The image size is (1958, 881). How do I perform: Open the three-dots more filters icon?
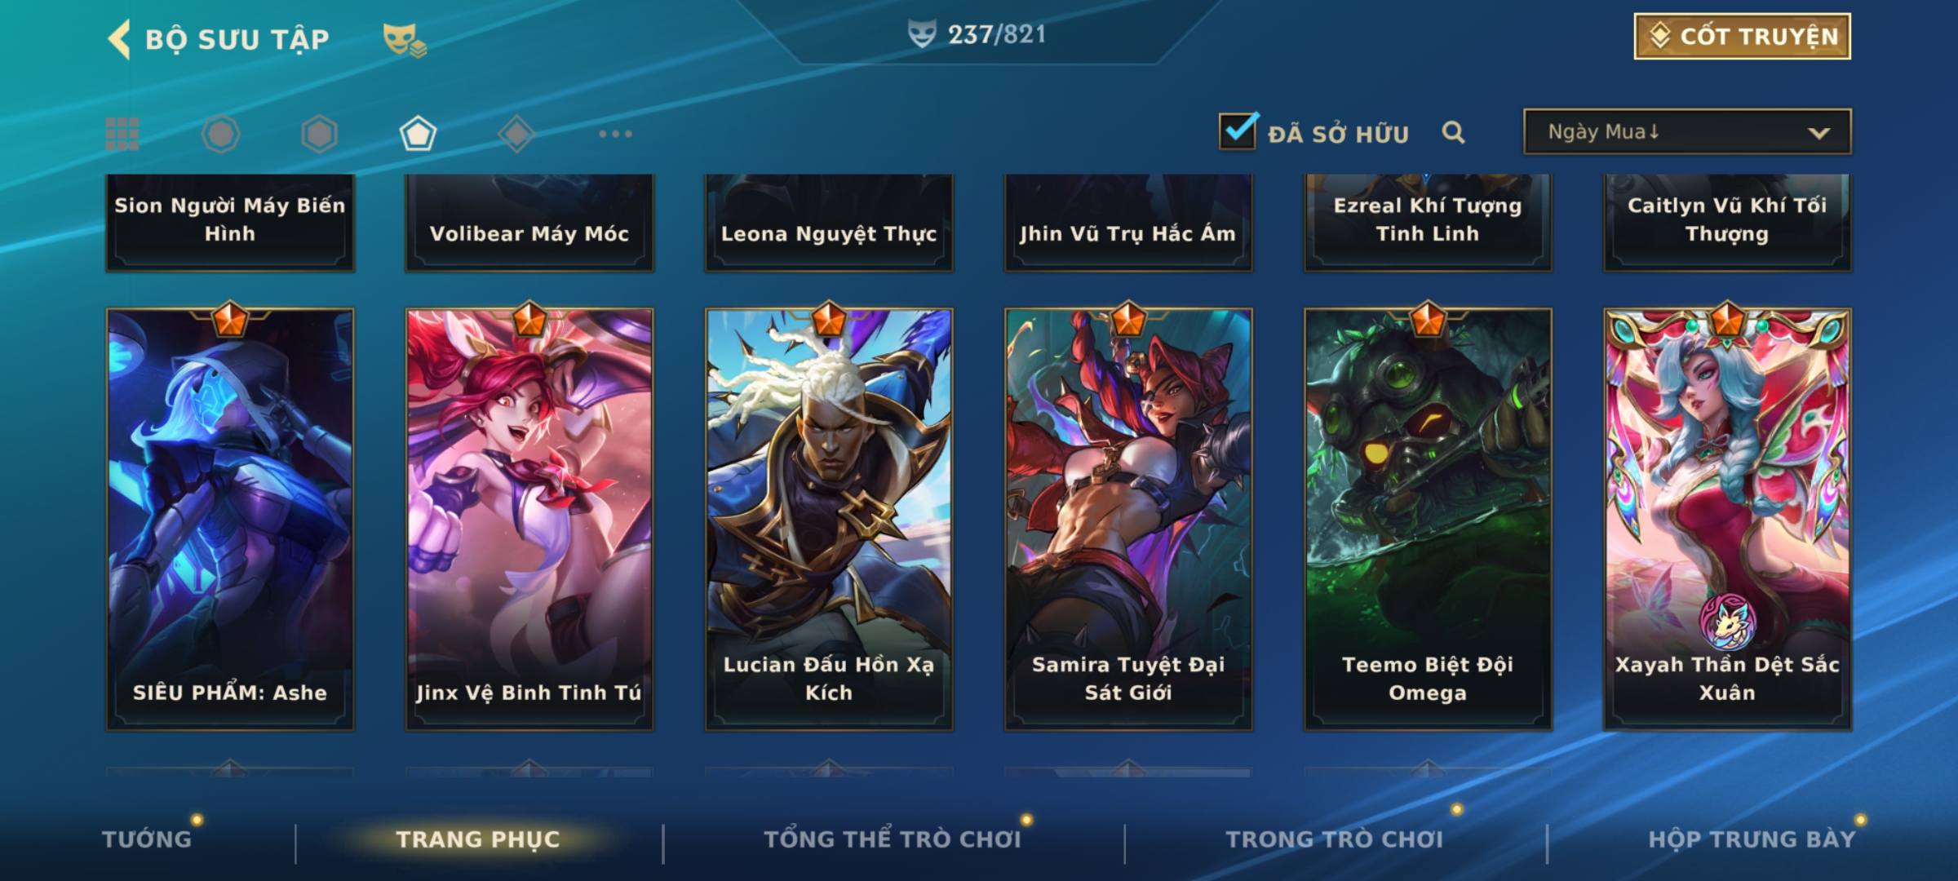tap(615, 134)
